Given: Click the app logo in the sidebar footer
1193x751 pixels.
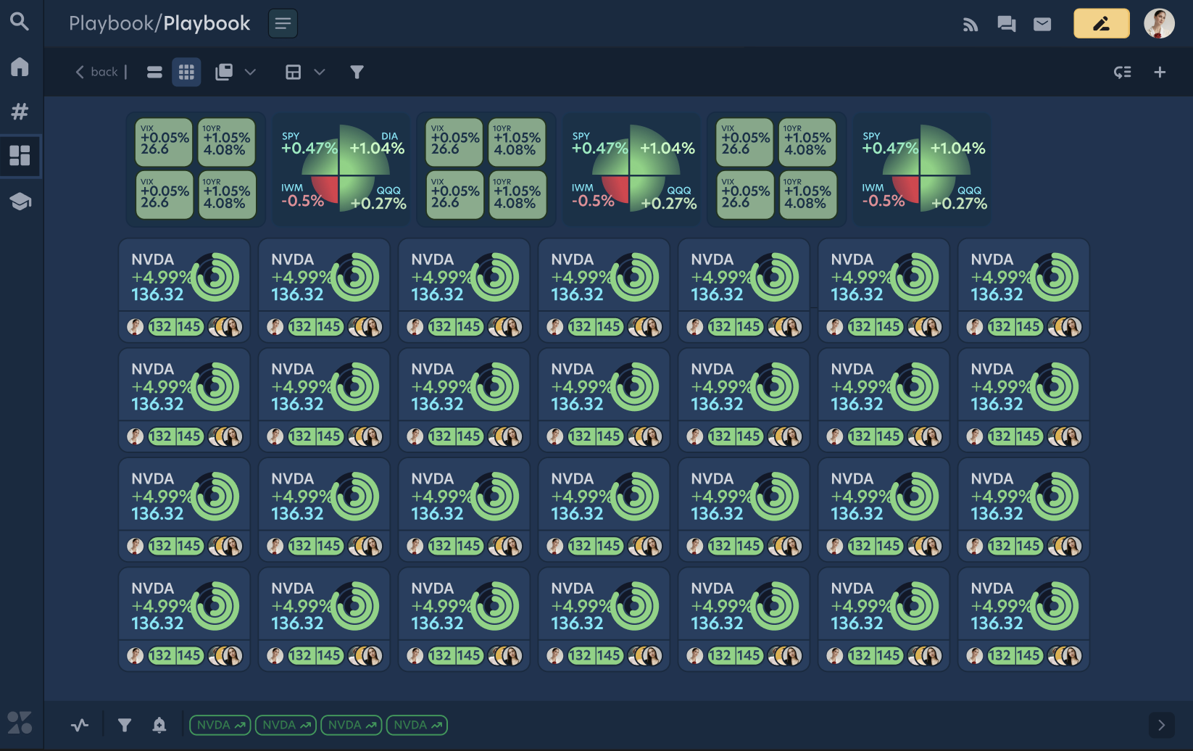Looking at the screenshot, I should [20, 722].
